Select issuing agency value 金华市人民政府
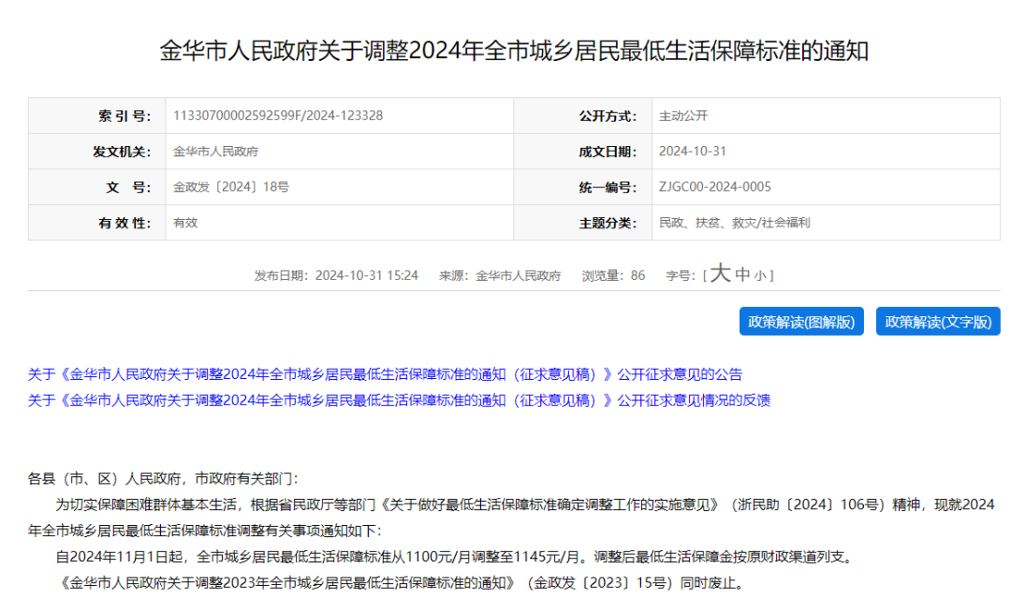1011x598 pixels. pos(215,152)
